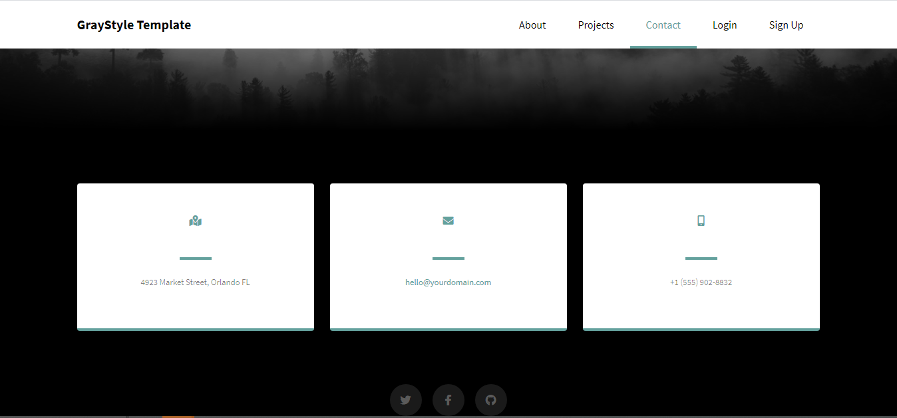Viewport: 897px width, 418px height.
Task: Select the Orlando street address text
Action: tap(195, 282)
